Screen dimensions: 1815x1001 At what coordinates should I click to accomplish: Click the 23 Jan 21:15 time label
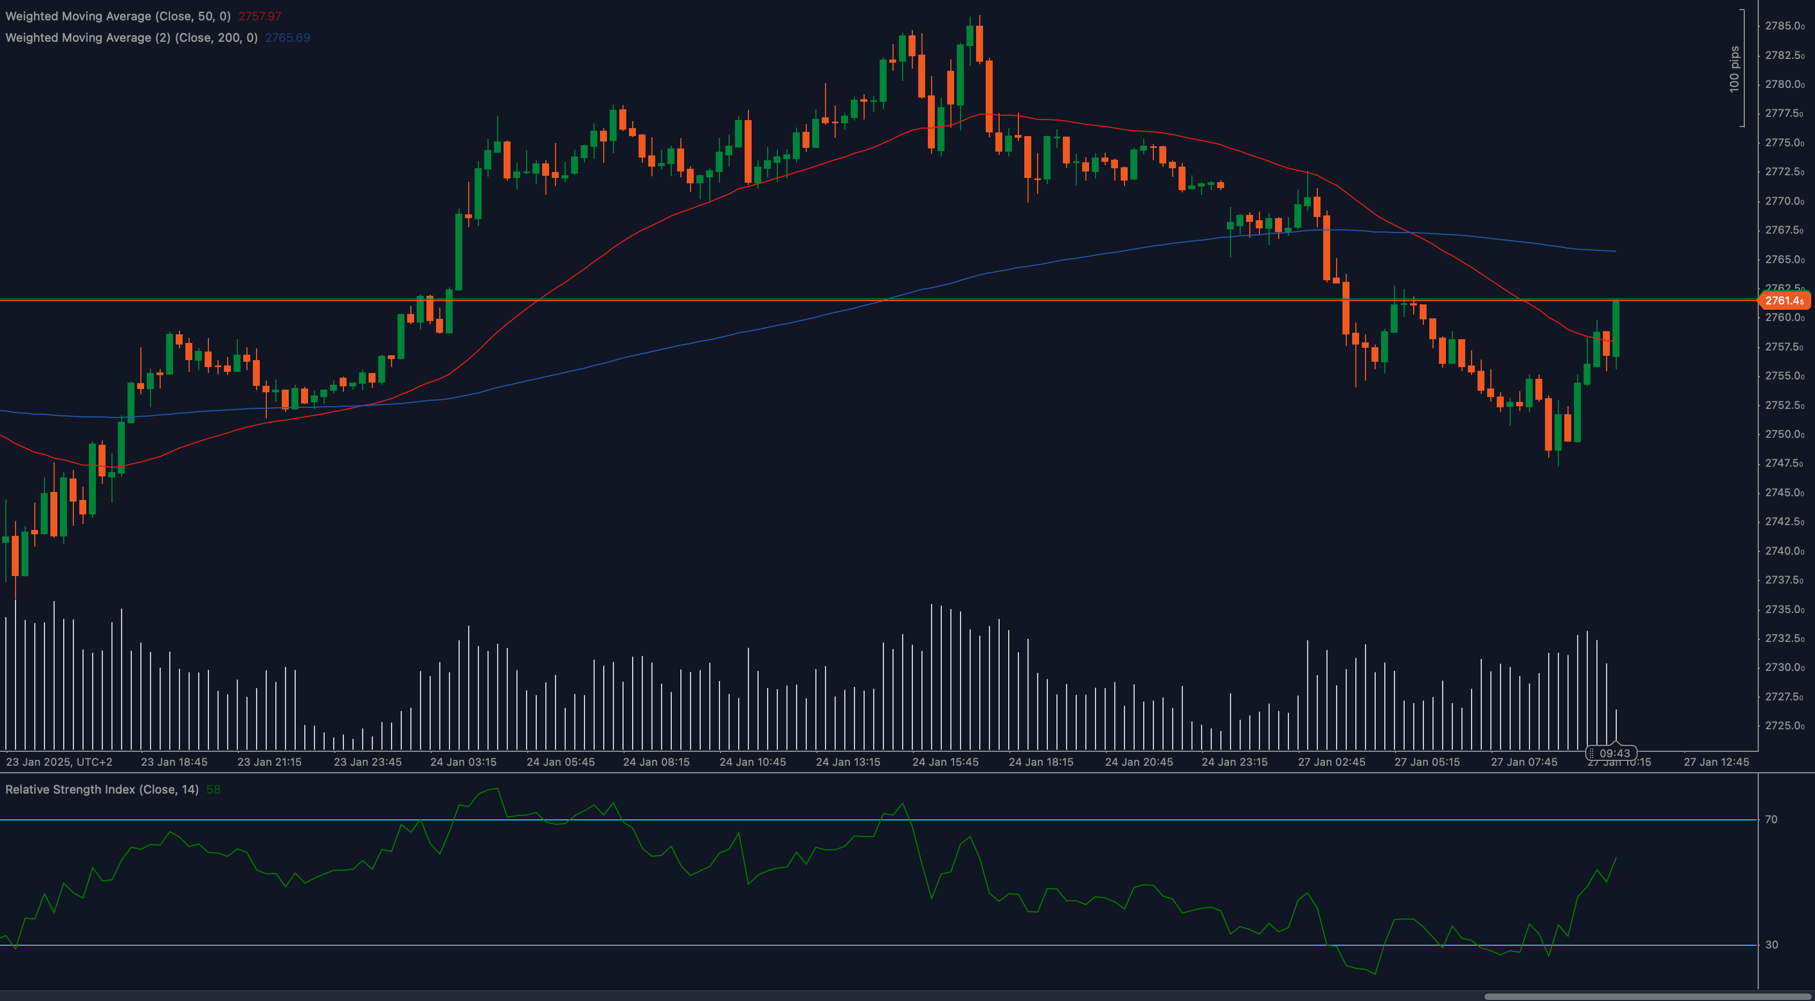[x=269, y=762]
